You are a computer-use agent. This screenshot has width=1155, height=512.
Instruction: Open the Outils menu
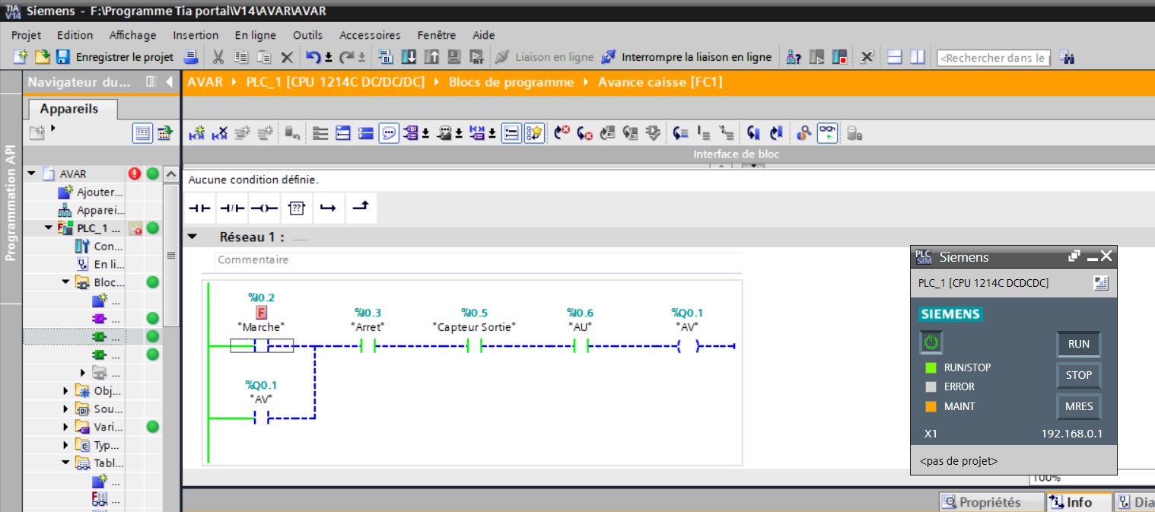[307, 35]
